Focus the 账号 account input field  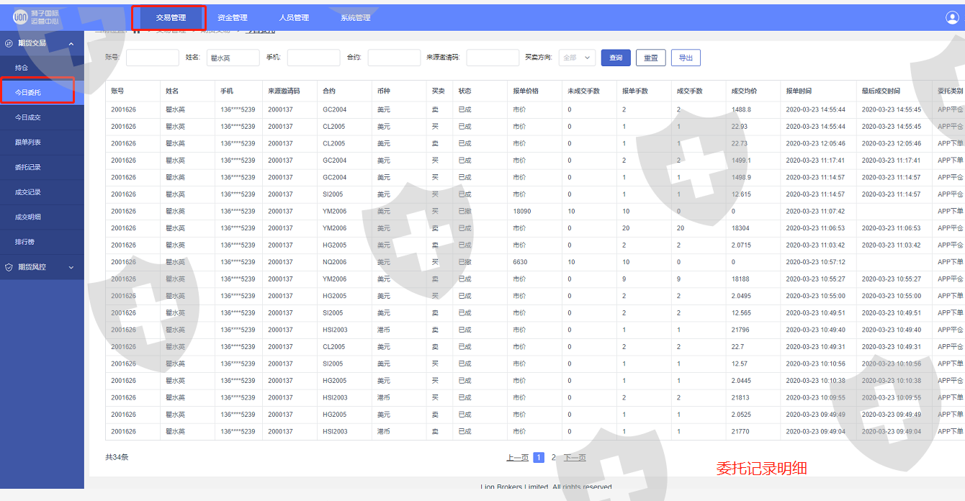(152, 58)
